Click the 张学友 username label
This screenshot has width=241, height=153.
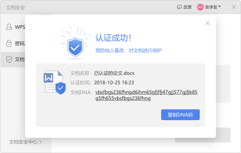coord(211,7)
